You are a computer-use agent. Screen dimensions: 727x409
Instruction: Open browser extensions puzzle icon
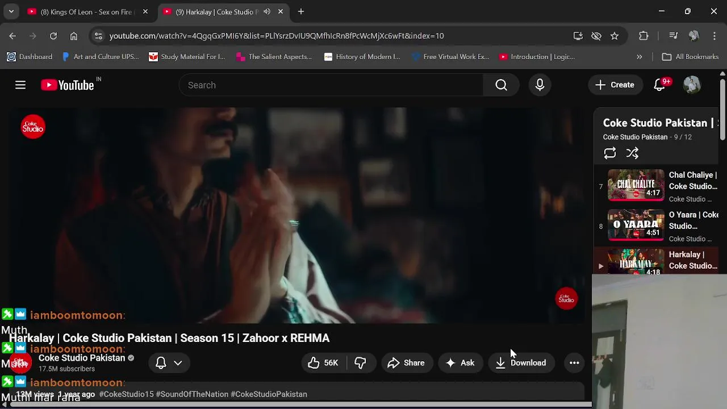click(x=644, y=36)
